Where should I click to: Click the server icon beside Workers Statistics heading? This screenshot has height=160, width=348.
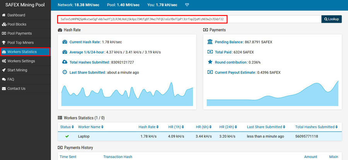coord(60,117)
